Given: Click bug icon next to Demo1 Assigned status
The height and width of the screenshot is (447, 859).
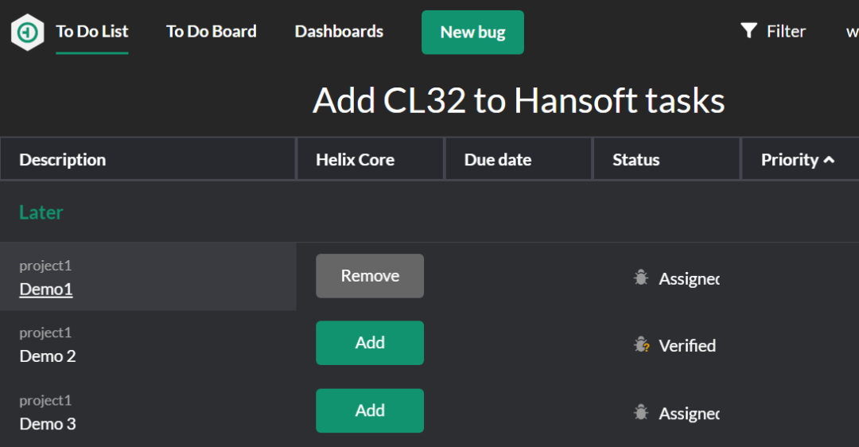Looking at the screenshot, I should [x=641, y=278].
